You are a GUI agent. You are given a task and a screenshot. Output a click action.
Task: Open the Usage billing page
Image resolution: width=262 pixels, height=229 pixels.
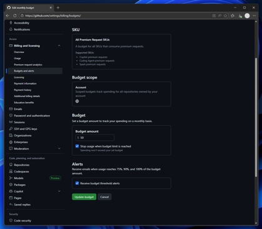17,58
